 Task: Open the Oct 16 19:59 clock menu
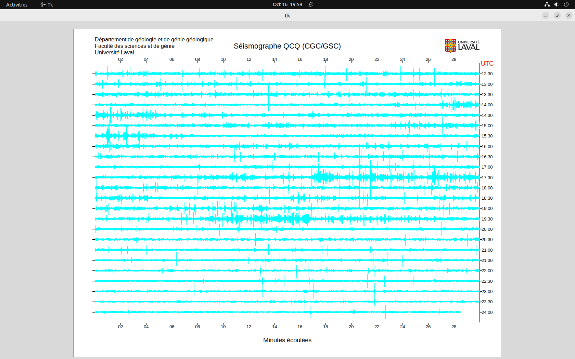coord(287,4)
